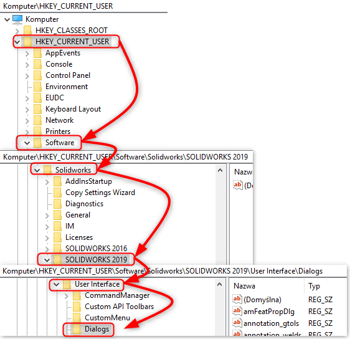This screenshot has width=350, height=339.
Task: Expand the HKEY_CLASSES_ROOT key
Action: click(17, 31)
